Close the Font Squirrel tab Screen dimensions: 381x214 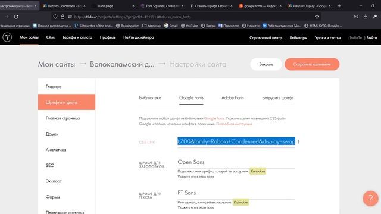(x=183, y=5)
